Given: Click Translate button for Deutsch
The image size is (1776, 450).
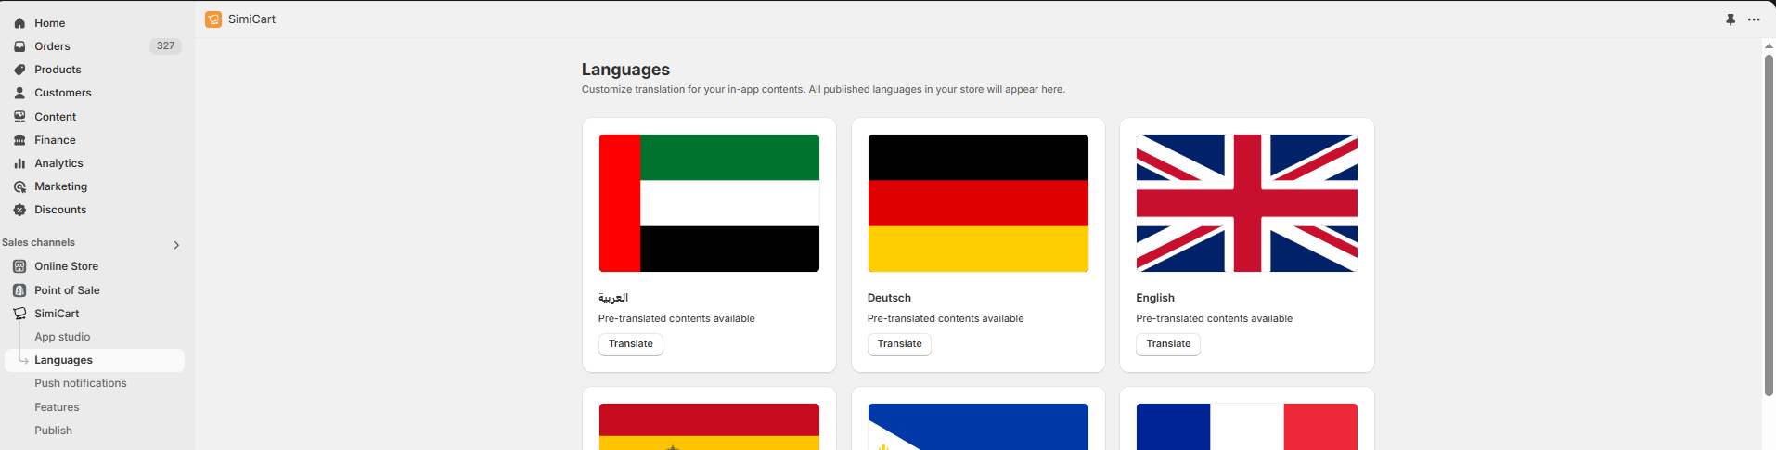Looking at the screenshot, I should pos(899,344).
